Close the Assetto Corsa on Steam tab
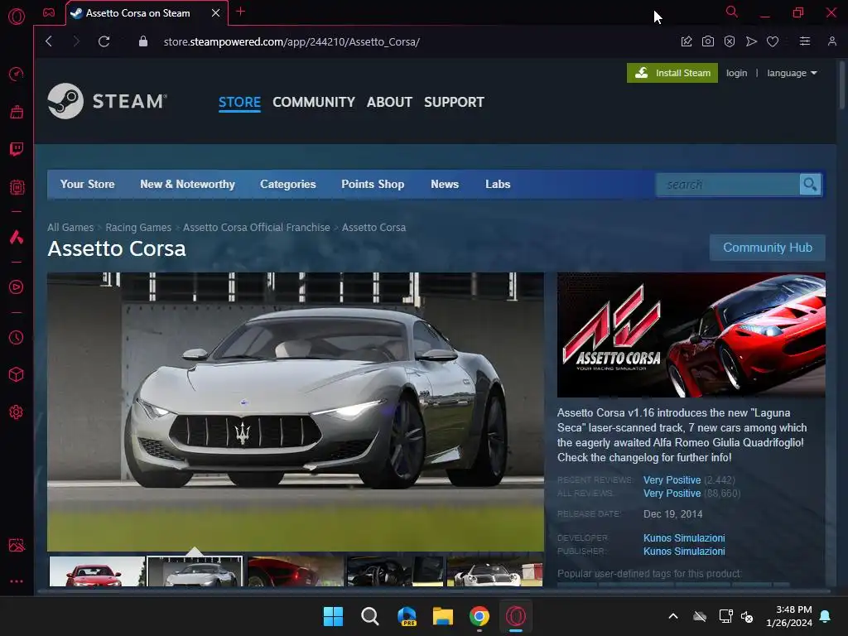The width and height of the screenshot is (848, 636). [216, 13]
